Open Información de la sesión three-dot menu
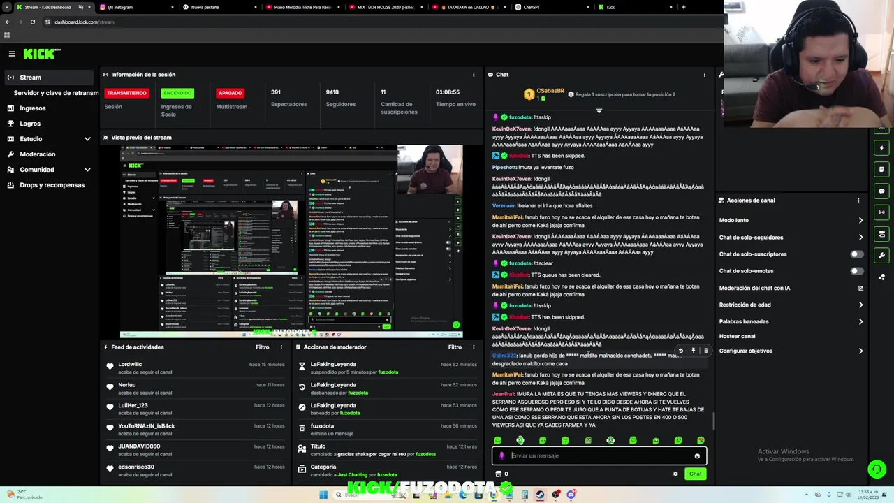This screenshot has height=503, width=894. (x=474, y=75)
